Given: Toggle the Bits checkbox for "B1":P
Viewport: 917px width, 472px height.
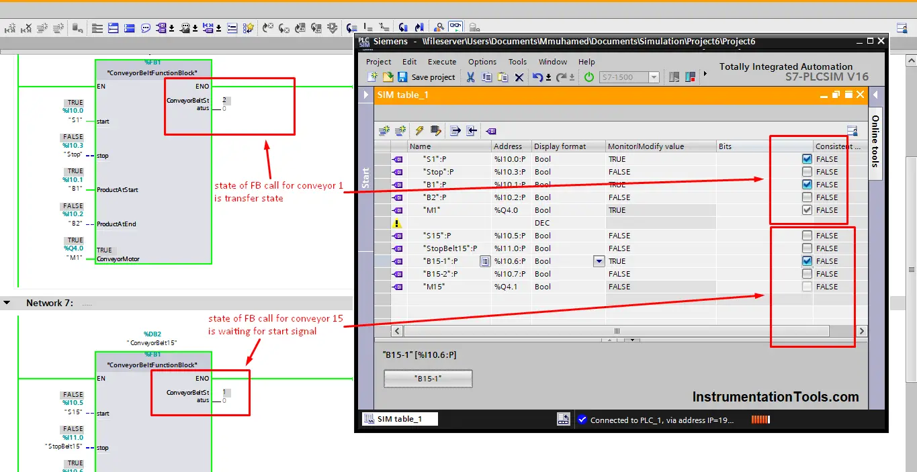Looking at the screenshot, I should [807, 185].
